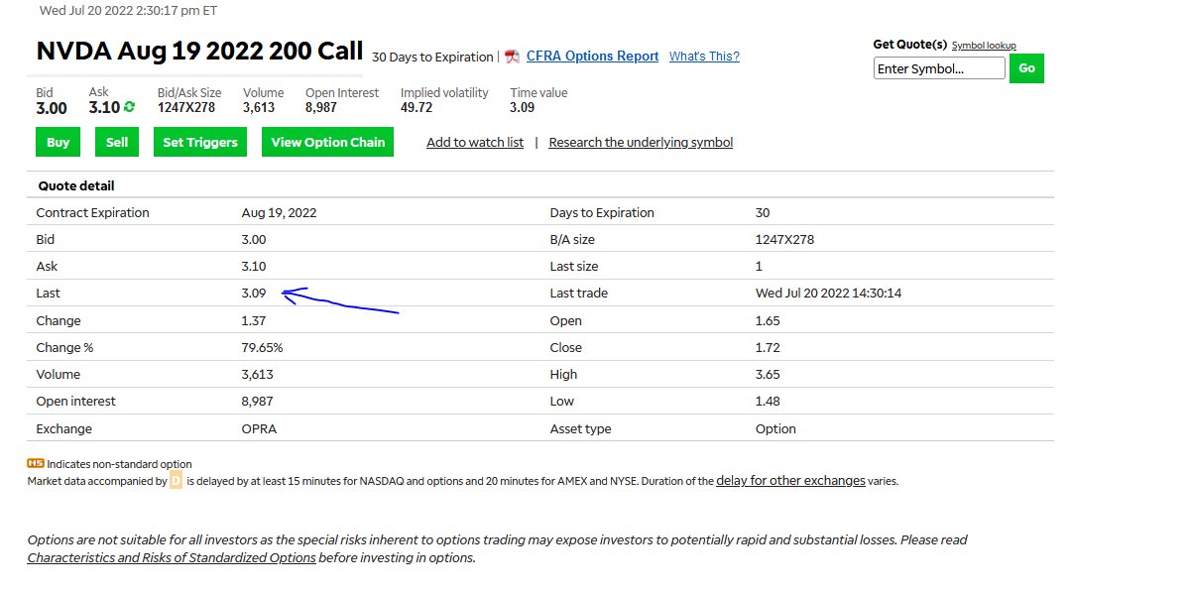Select the page timestamp 'Wed Jul 20 2022 2:30:17 pm ET'
Image resolution: width=1191 pixels, height=593 pixels.
[x=128, y=11]
